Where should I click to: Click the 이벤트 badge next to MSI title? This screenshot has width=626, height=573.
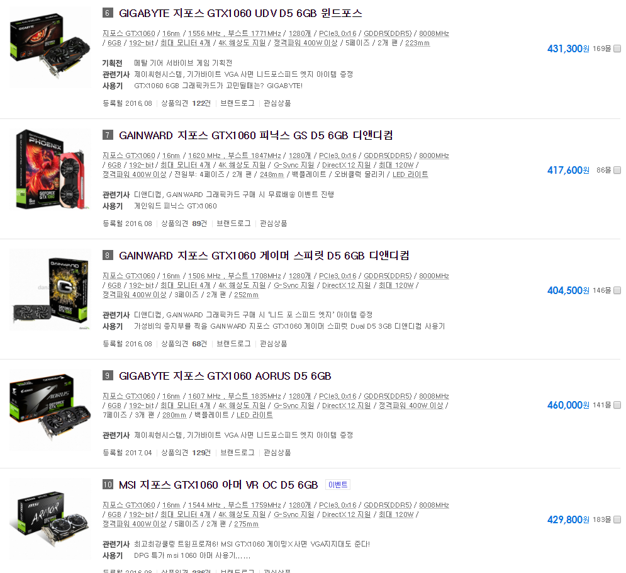coord(338,485)
